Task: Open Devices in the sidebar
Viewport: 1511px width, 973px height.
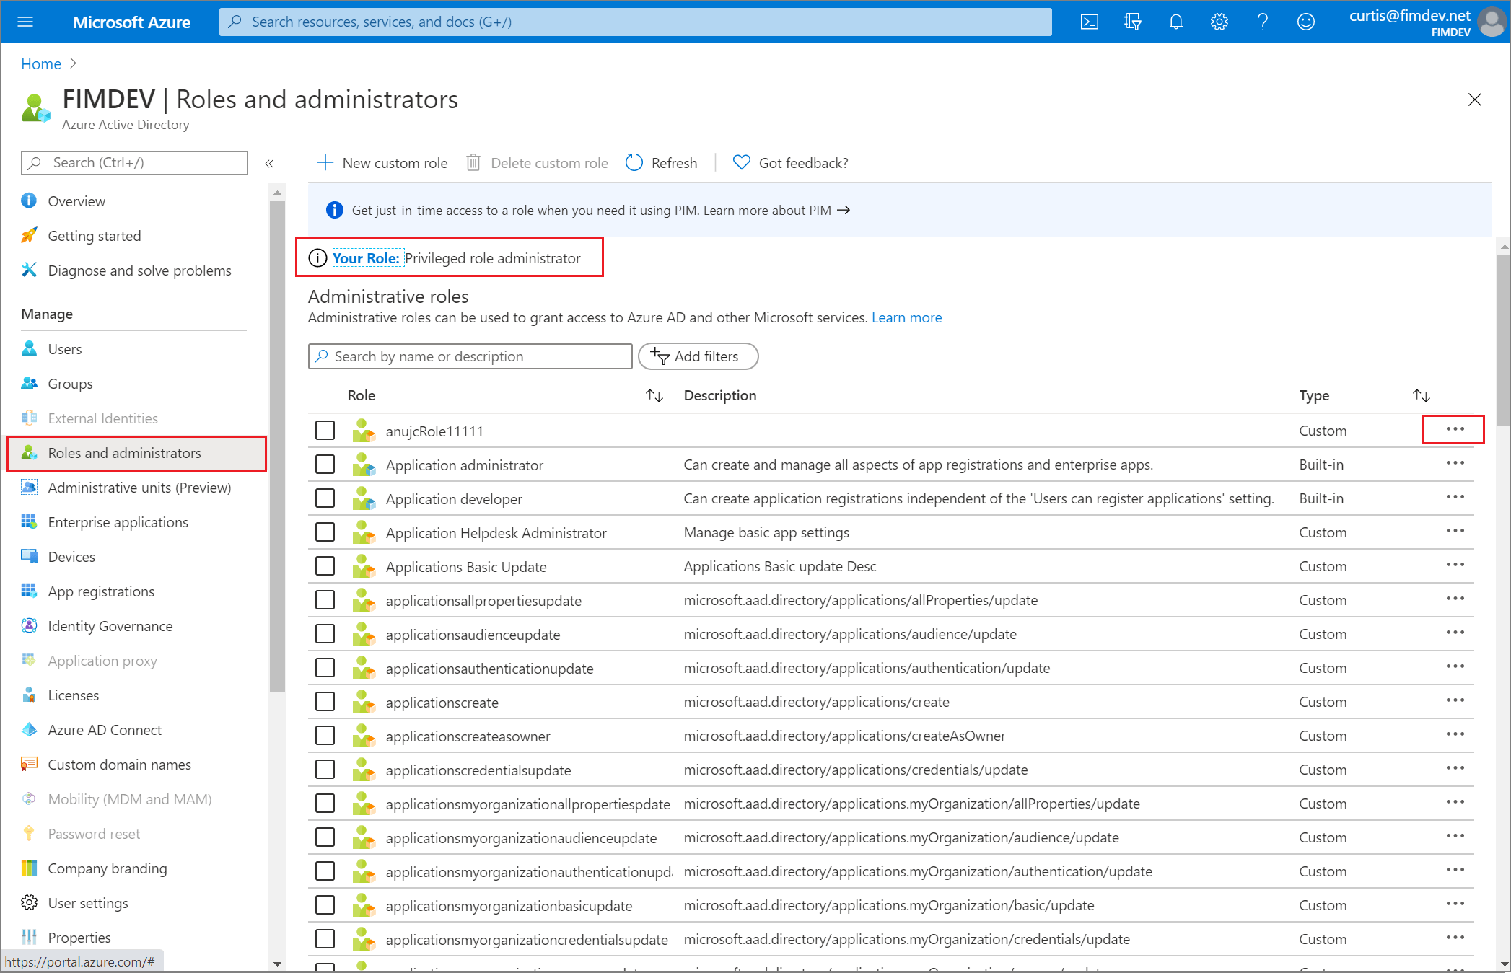Action: [71, 556]
